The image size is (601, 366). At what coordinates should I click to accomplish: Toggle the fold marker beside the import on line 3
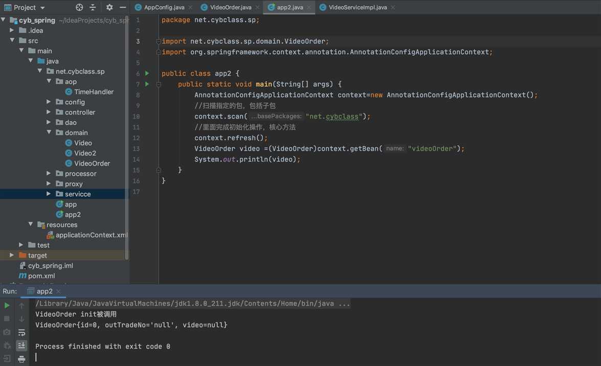pos(158,41)
